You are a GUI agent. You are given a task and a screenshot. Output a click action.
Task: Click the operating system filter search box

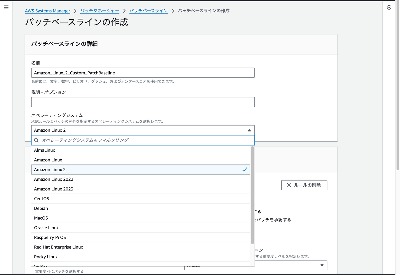(x=143, y=140)
